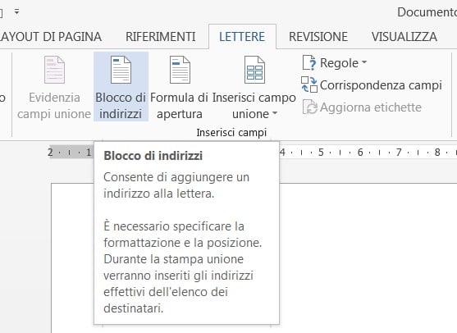Open the Visualizza ribbon tab
Screen dimensions: 457x333
[x=404, y=37]
